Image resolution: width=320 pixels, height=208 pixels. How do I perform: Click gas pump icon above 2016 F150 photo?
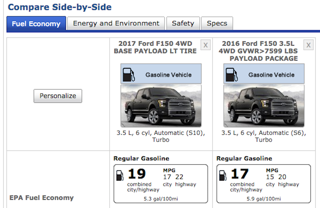pyautogui.click(x=231, y=75)
